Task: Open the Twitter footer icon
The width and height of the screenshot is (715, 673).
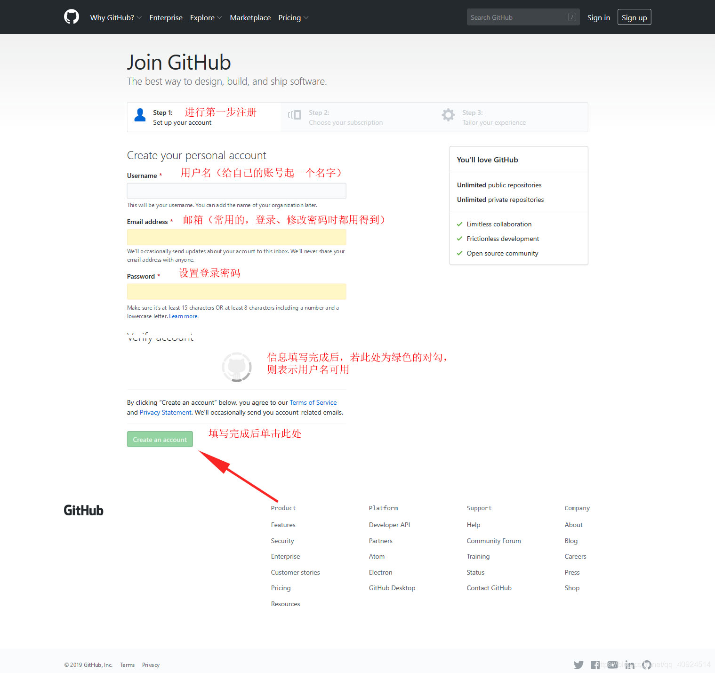Action: coord(578,665)
